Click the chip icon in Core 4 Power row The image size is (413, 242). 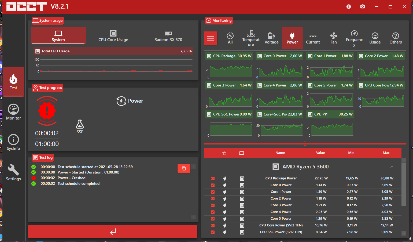pyautogui.click(x=242, y=212)
